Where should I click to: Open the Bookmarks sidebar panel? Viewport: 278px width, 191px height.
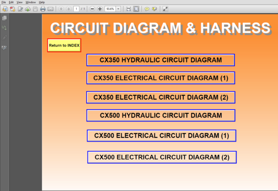coord(5,28)
